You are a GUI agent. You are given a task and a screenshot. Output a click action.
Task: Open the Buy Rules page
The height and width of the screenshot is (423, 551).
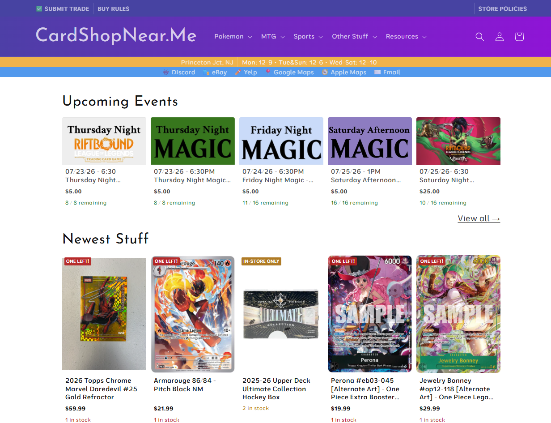114,9
